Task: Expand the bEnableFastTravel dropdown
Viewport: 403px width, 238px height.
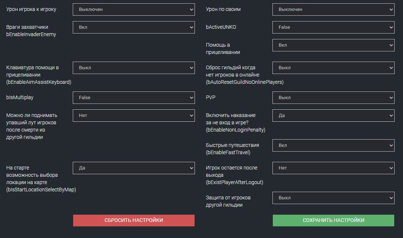Action: coord(334,145)
